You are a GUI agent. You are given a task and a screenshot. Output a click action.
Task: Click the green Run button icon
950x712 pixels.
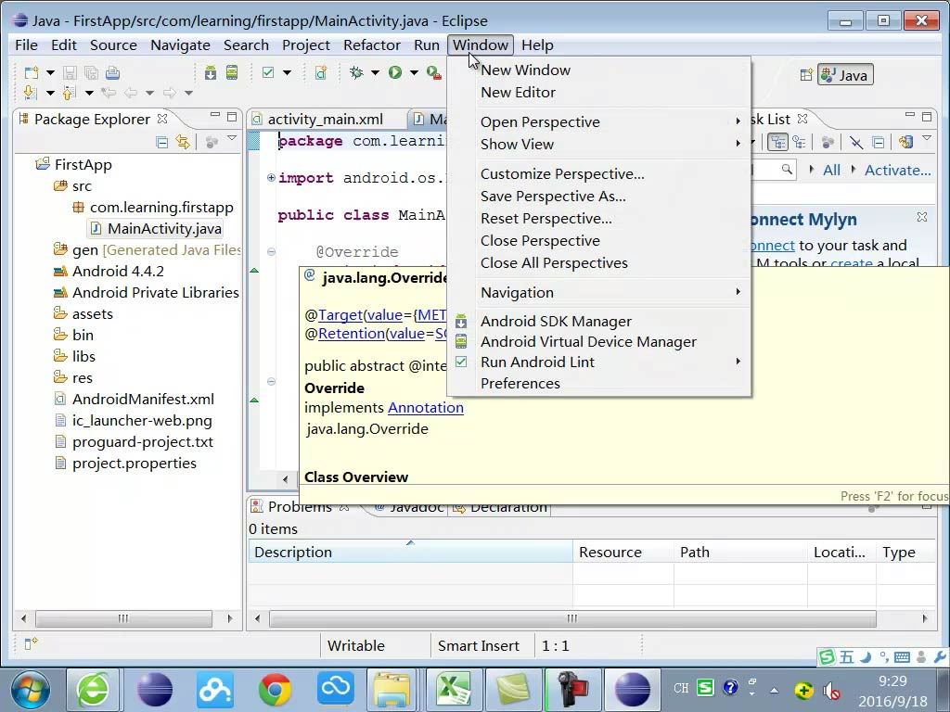pyautogui.click(x=395, y=73)
